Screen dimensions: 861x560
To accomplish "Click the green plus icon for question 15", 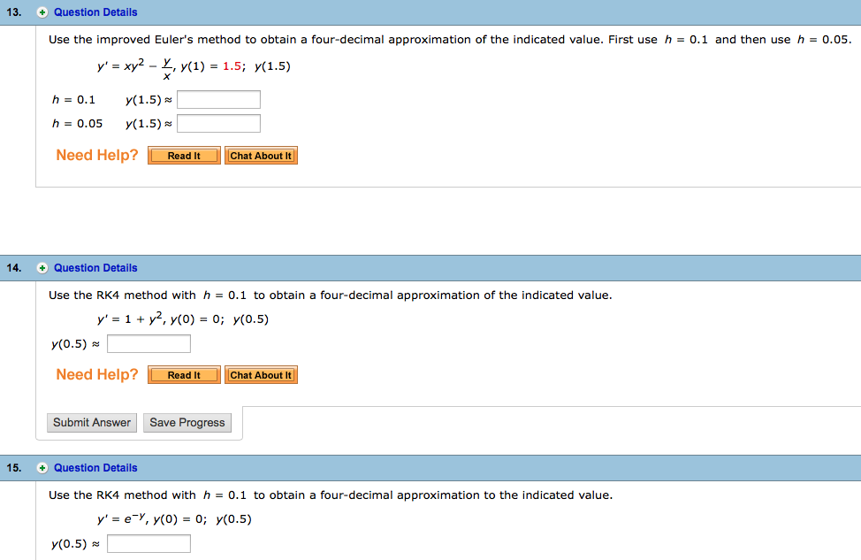I will 41,467.
